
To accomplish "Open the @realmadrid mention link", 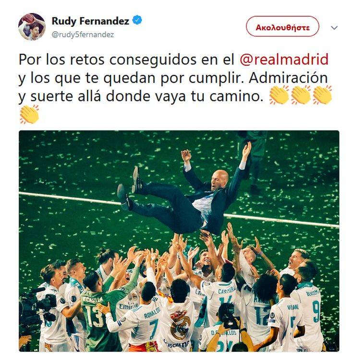I will click(x=284, y=60).
